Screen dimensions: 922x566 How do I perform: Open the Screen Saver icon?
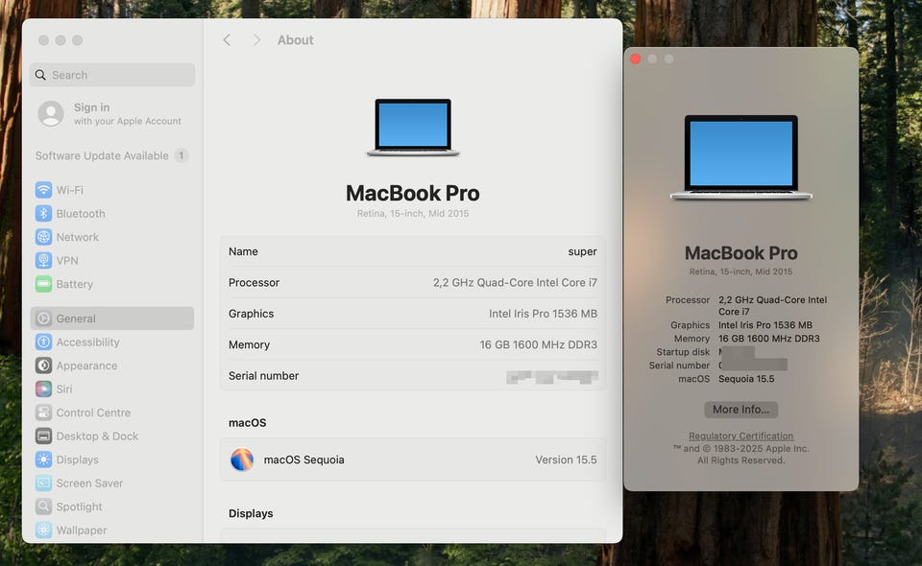43,483
